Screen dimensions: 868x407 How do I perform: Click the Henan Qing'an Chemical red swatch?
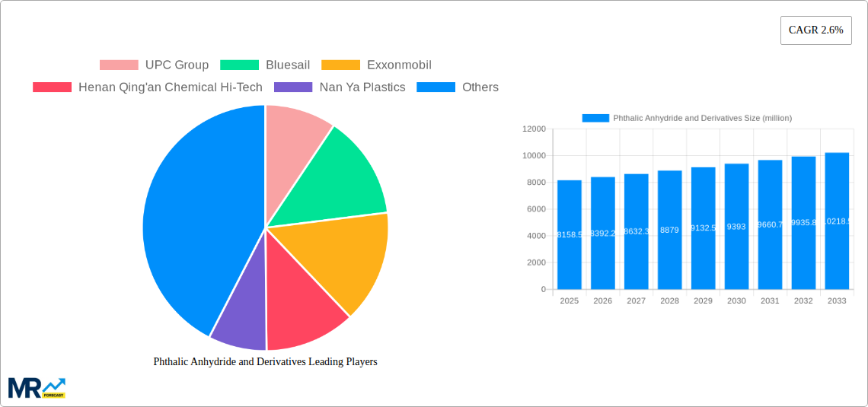[x=52, y=87]
